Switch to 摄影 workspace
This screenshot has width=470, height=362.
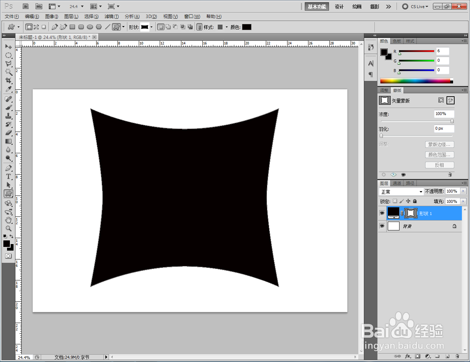[375, 7]
